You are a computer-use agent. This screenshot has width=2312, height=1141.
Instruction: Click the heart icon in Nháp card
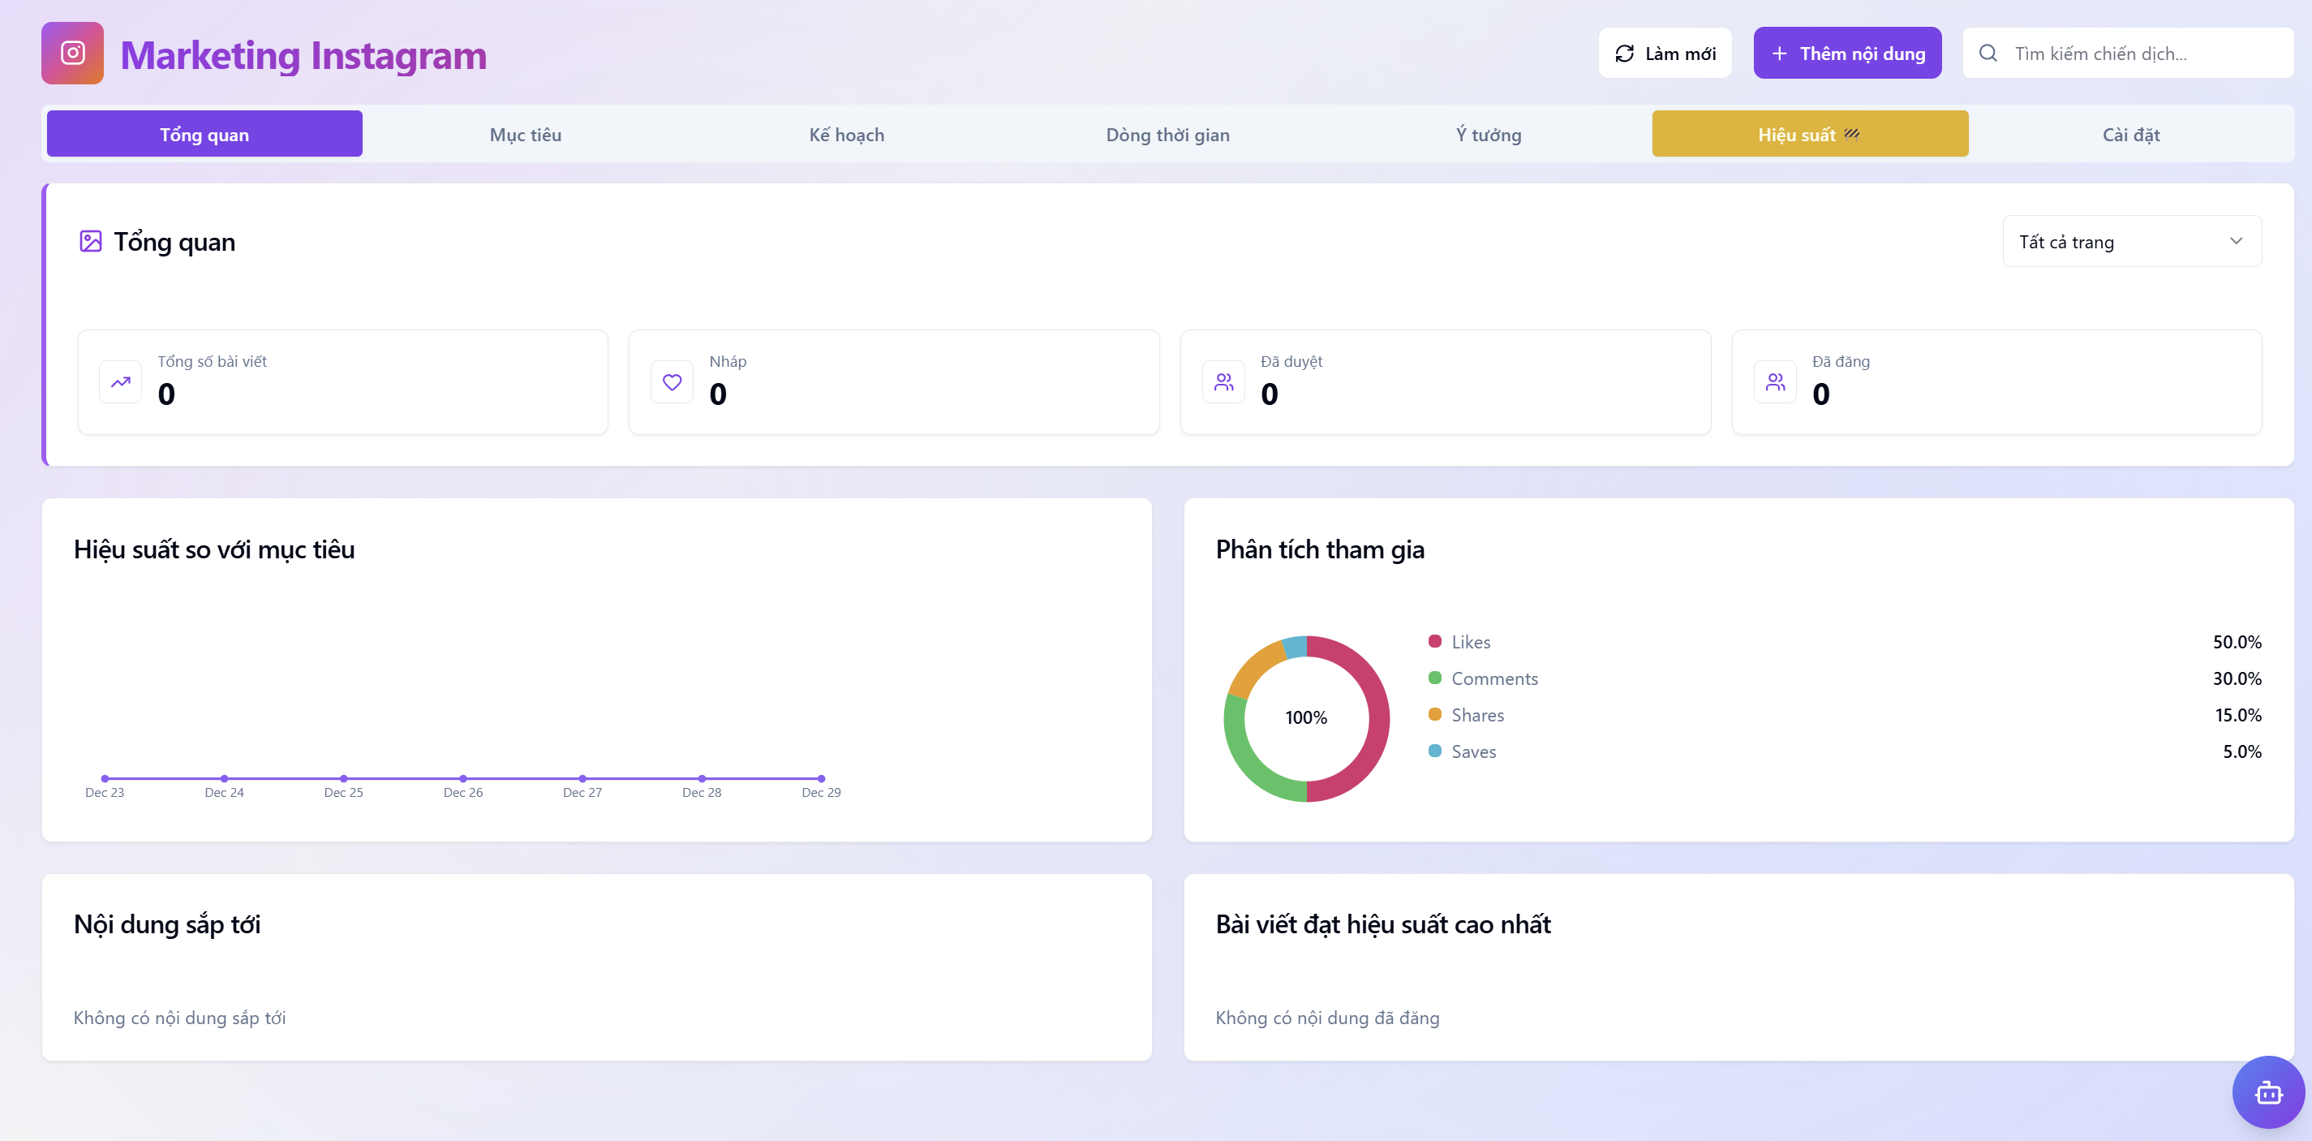tap(673, 382)
